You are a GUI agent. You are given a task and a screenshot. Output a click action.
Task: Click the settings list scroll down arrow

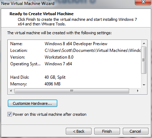click(x=144, y=85)
